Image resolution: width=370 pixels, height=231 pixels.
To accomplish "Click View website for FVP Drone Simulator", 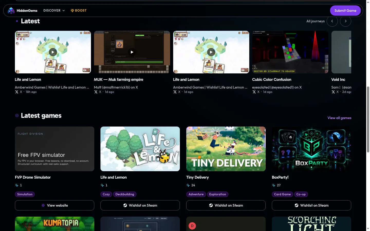I will point(54,205).
